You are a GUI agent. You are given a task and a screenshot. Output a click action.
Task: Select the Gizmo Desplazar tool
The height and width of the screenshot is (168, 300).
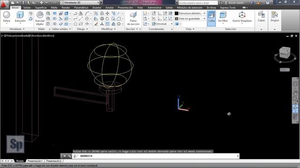[242, 17]
